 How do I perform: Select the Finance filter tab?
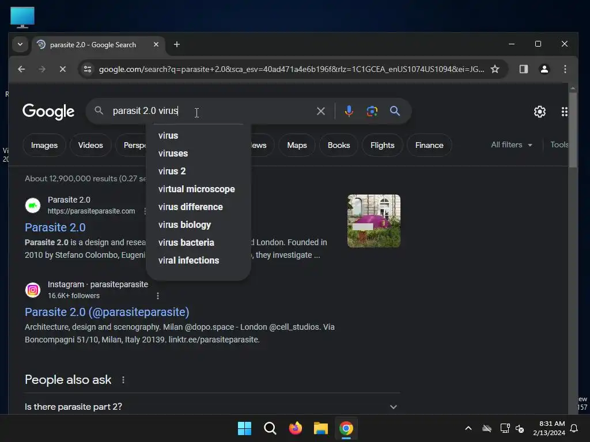point(429,145)
